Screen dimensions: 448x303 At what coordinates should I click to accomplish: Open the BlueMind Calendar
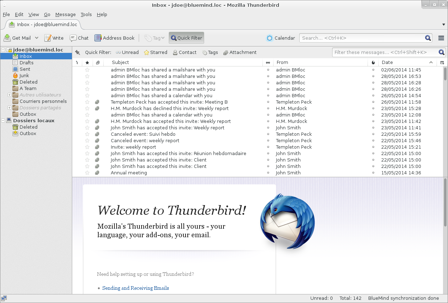click(281, 38)
